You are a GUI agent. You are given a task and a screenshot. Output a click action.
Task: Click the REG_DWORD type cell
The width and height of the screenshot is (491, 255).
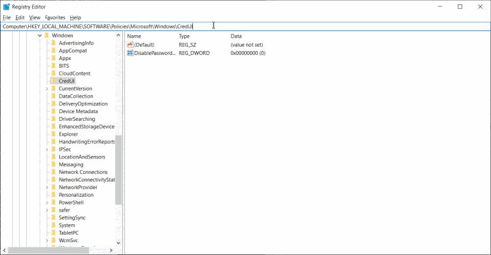tap(194, 53)
